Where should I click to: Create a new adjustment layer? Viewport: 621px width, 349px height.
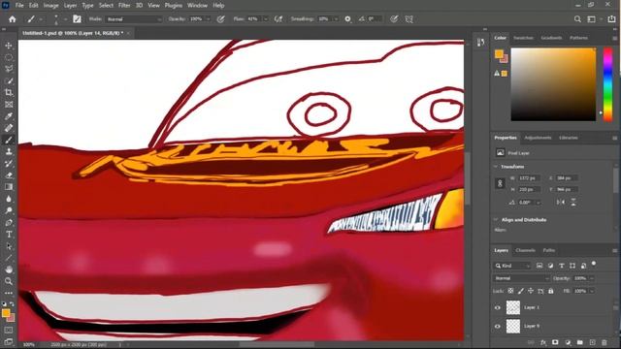tap(568, 342)
